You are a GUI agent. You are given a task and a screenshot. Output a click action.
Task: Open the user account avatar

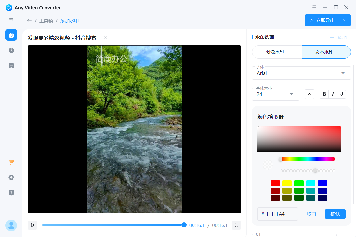coord(11,225)
